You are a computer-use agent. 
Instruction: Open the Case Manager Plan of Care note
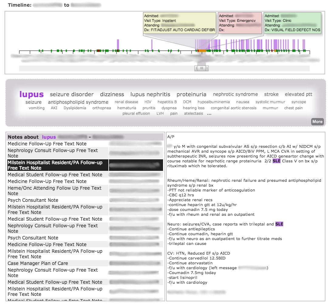click(38, 263)
